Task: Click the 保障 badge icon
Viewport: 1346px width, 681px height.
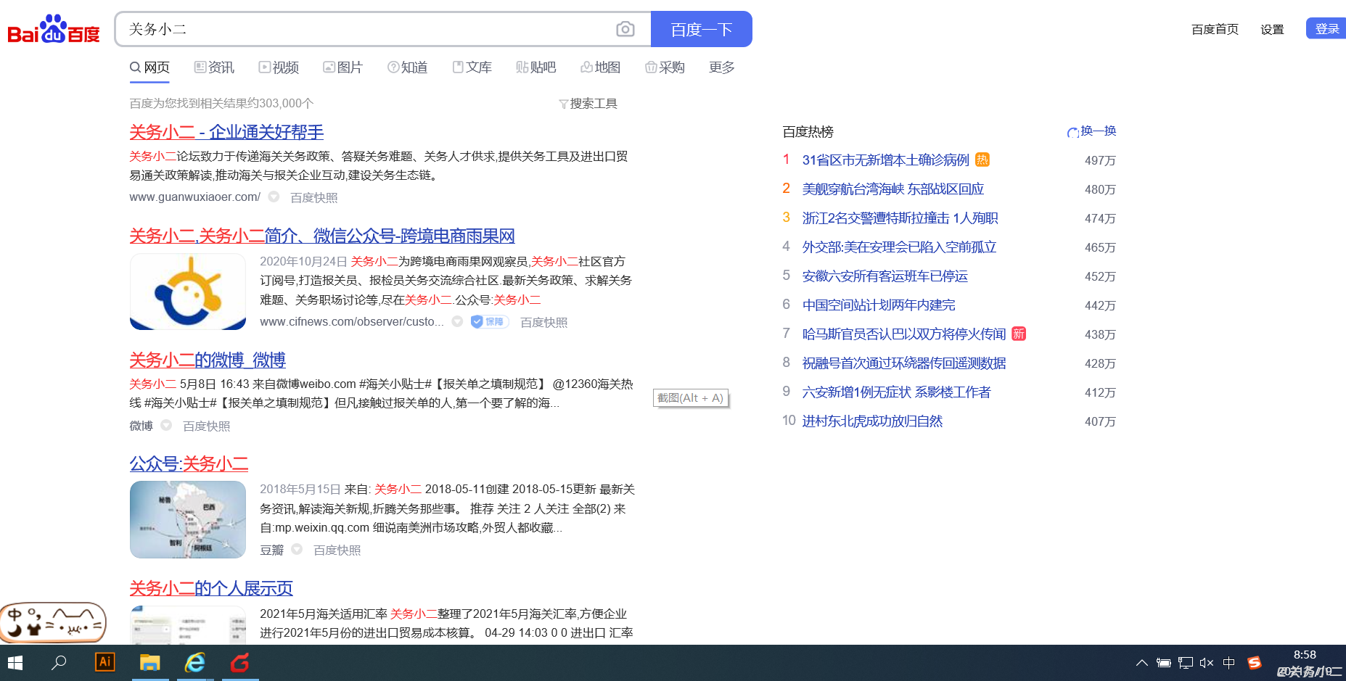Action: [488, 321]
